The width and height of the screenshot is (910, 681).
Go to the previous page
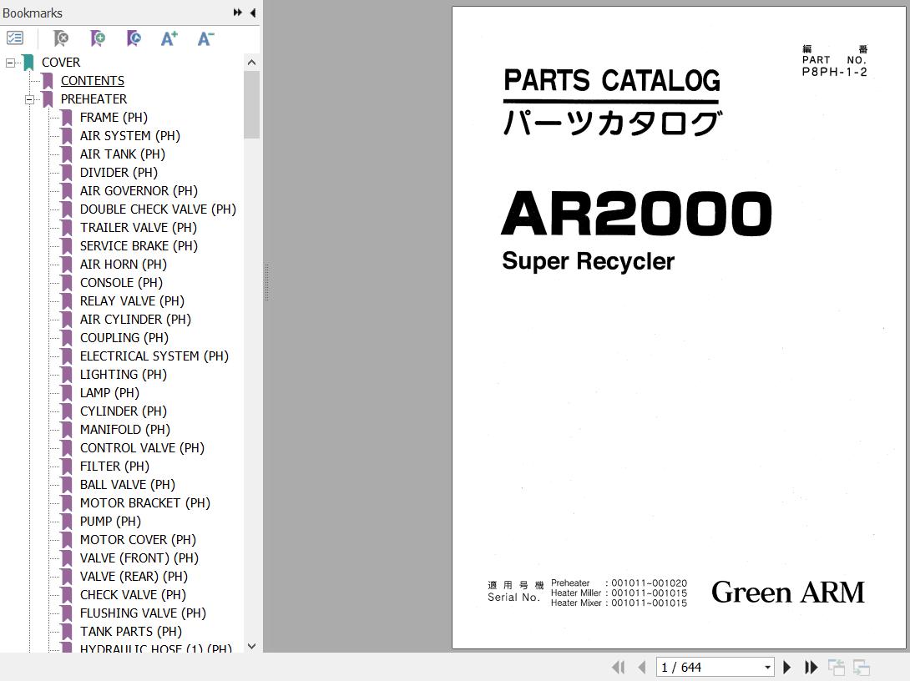(x=642, y=667)
